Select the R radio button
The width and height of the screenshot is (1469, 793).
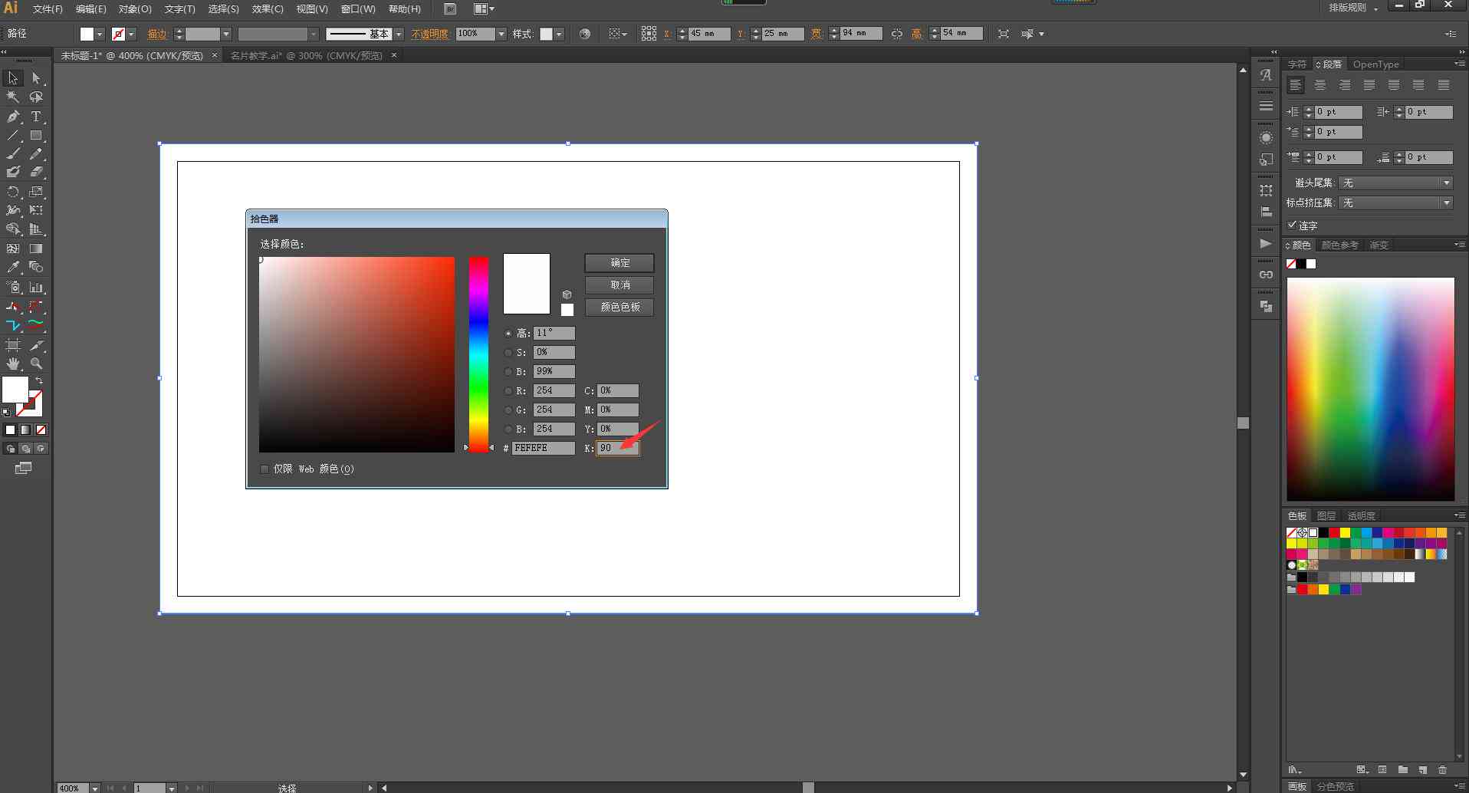[508, 391]
